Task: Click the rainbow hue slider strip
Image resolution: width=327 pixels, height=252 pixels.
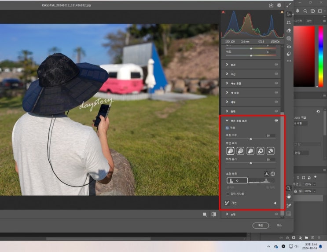Action: [x=320, y=56]
